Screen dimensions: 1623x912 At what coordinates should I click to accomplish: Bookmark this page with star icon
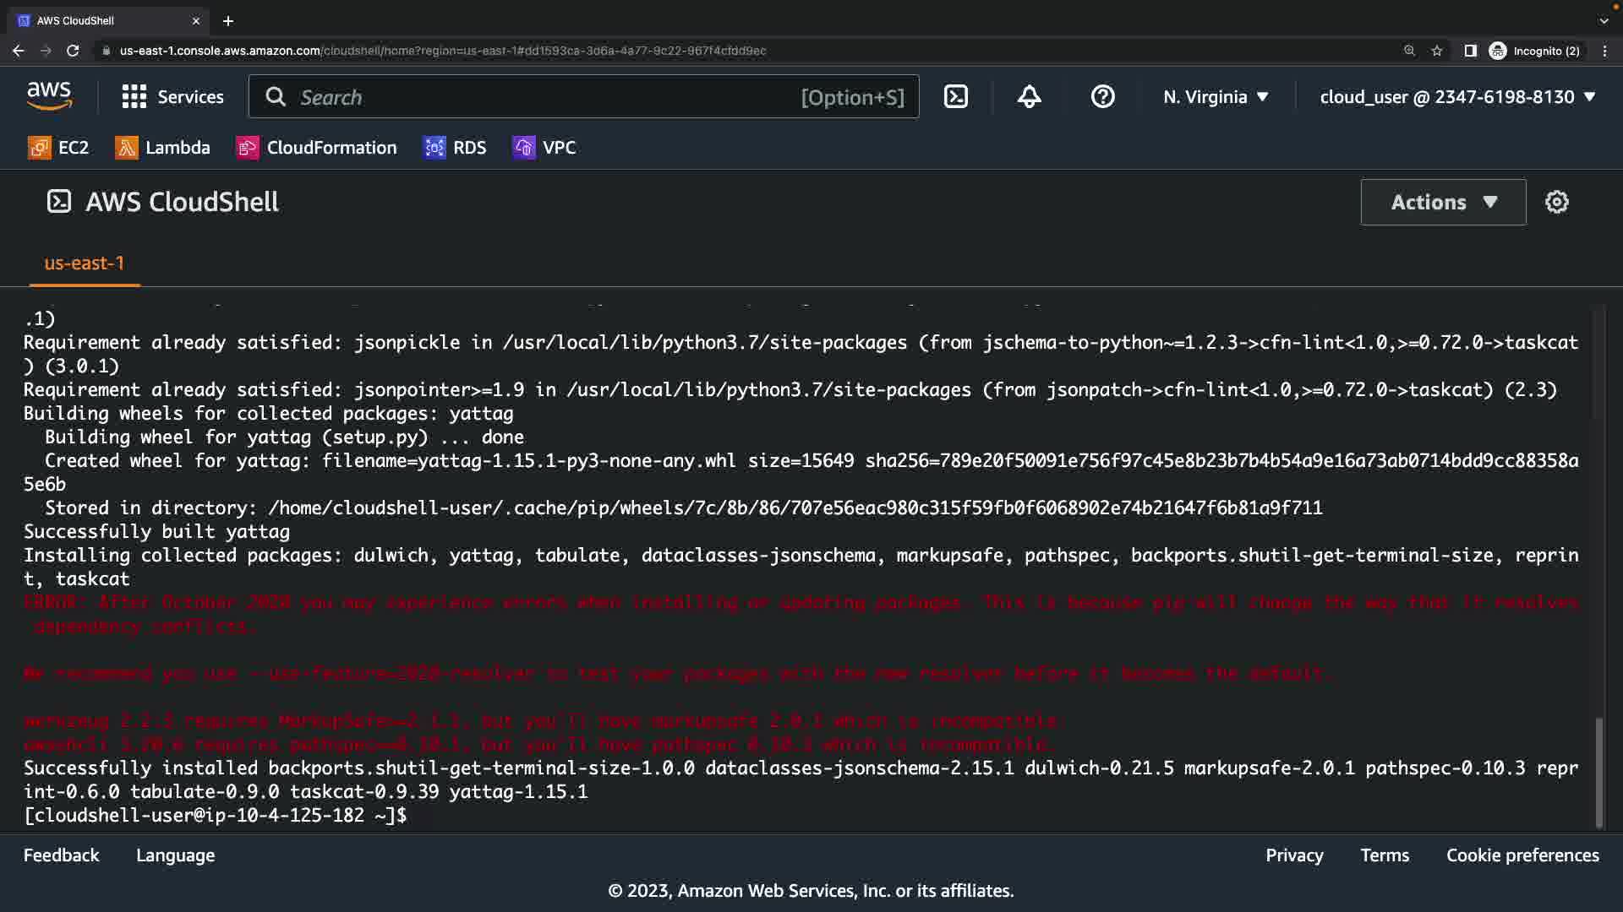(1436, 51)
